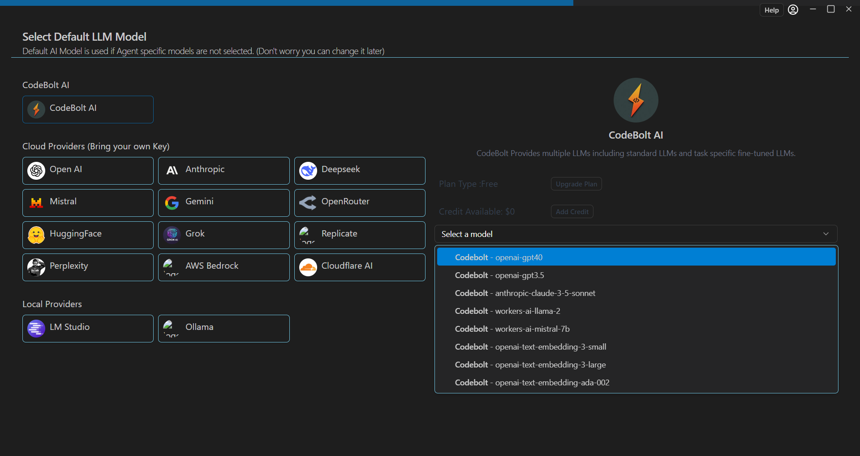
Task: Click the Plan Type :Free text
Action: tap(468, 184)
